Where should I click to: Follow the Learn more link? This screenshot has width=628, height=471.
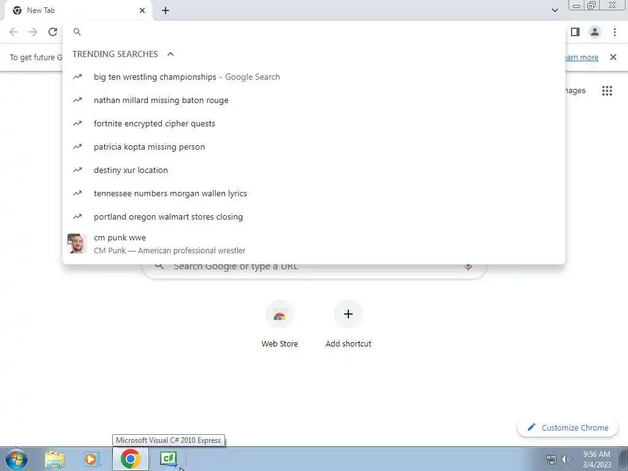581,57
